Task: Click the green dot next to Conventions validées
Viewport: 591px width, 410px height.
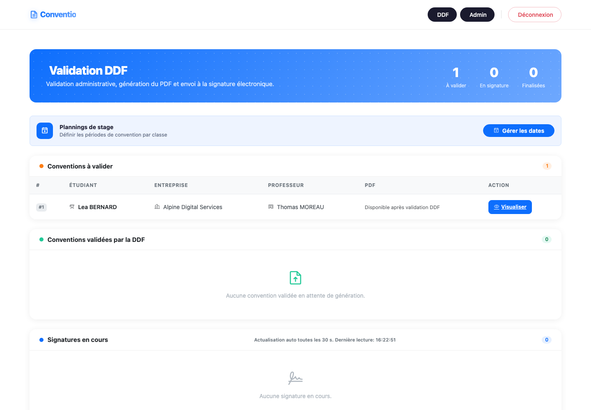Action: click(41, 239)
